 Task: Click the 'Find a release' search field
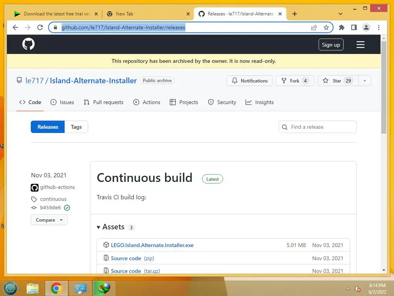tap(317, 127)
